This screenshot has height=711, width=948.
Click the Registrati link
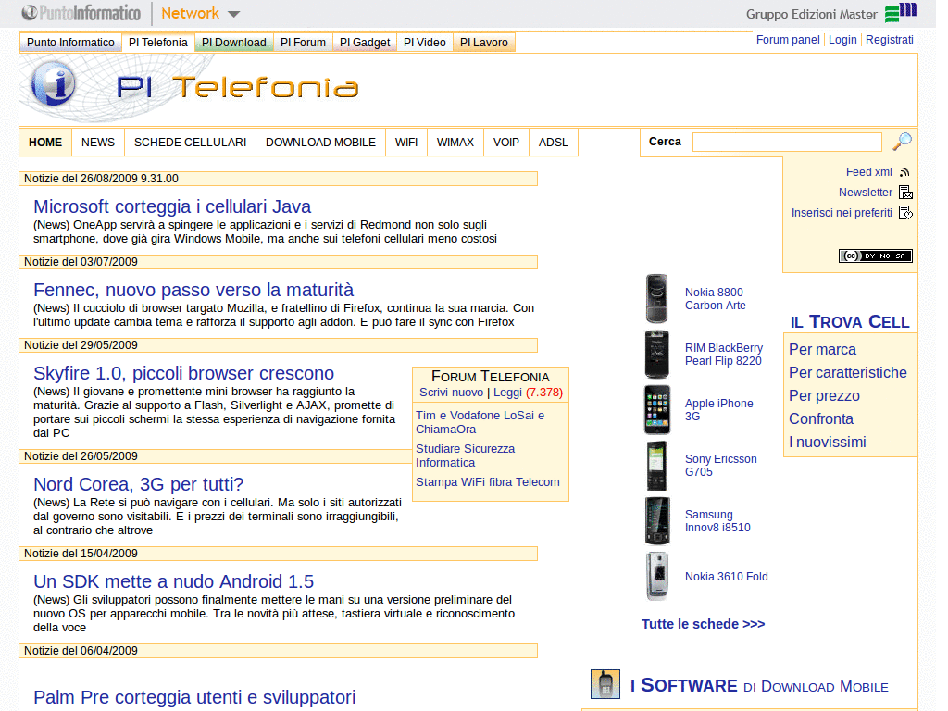(890, 39)
